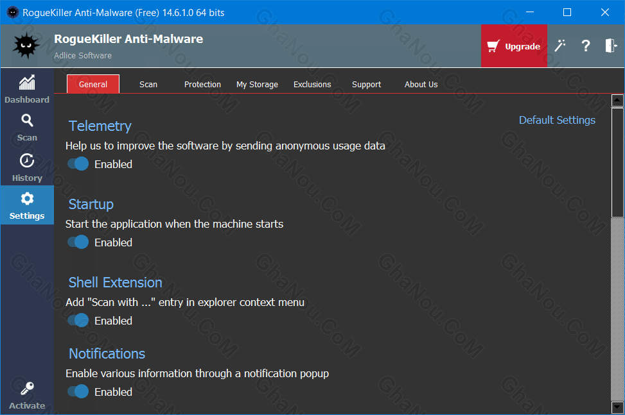This screenshot has width=625, height=415.
Task: Open the History section
Action: point(27,167)
